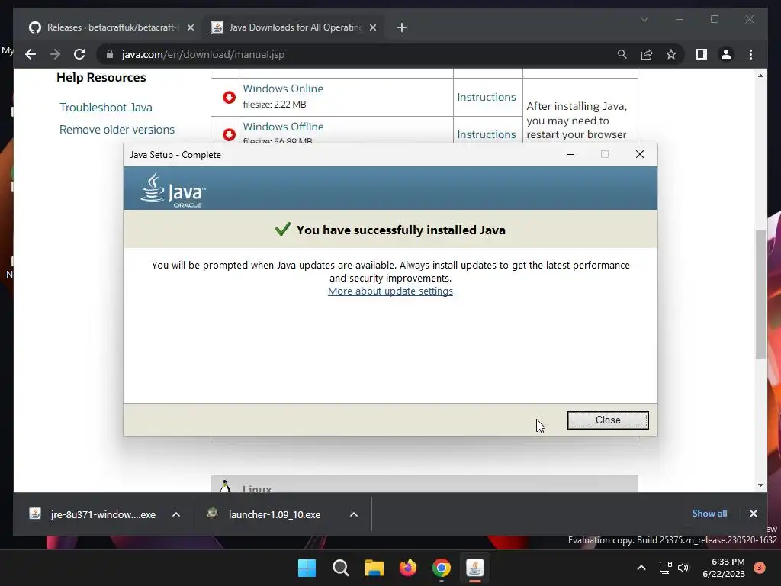Image resolution: width=781 pixels, height=586 pixels.
Task: Close Java Setup dialog via title bar X
Action: [640, 154]
